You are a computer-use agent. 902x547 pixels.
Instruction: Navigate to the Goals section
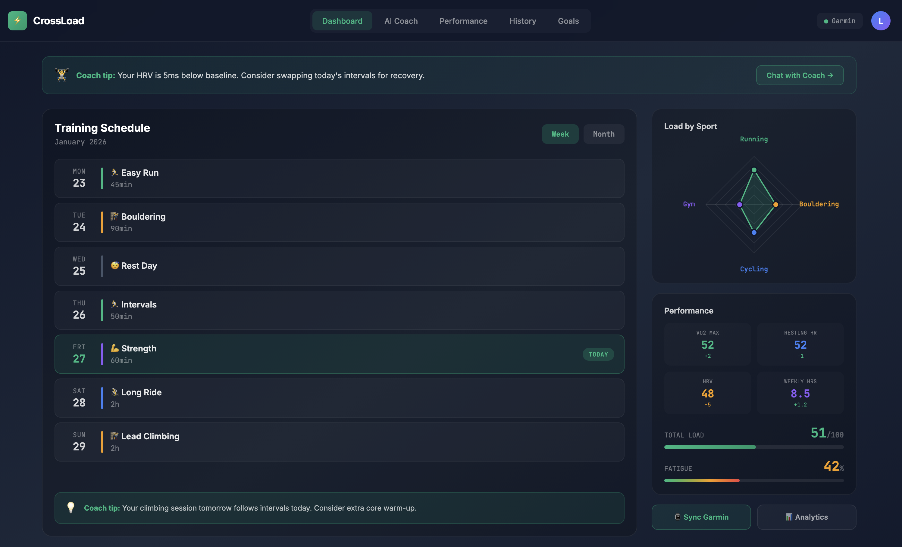(568, 21)
